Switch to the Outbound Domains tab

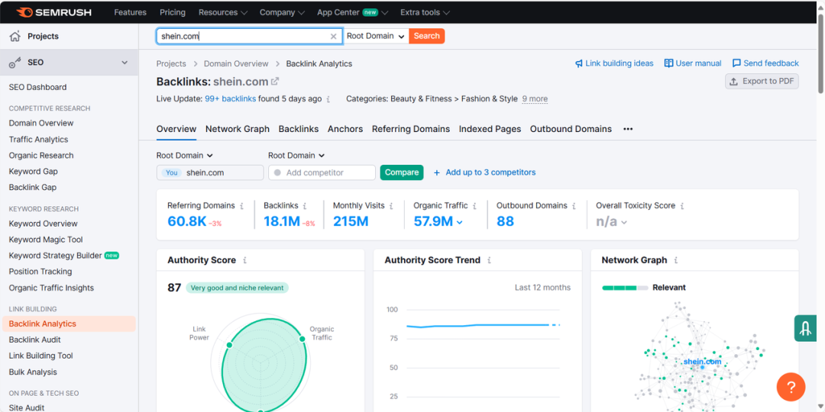coord(571,129)
